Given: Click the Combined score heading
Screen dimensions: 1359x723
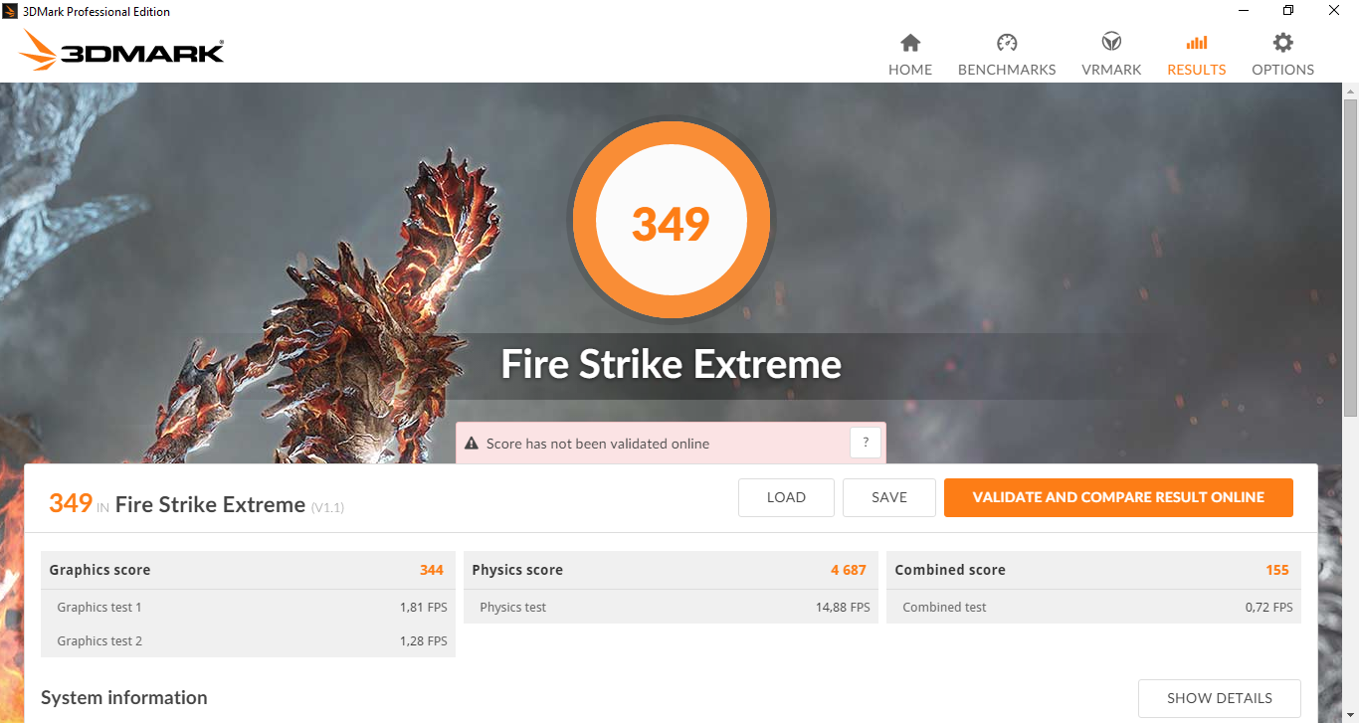Looking at the screenshot, I should click(950, 570).
